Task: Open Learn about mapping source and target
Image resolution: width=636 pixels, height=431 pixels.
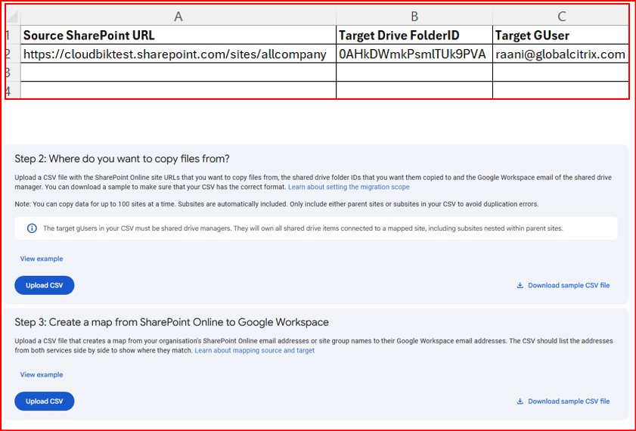Action: pos(254,351)
